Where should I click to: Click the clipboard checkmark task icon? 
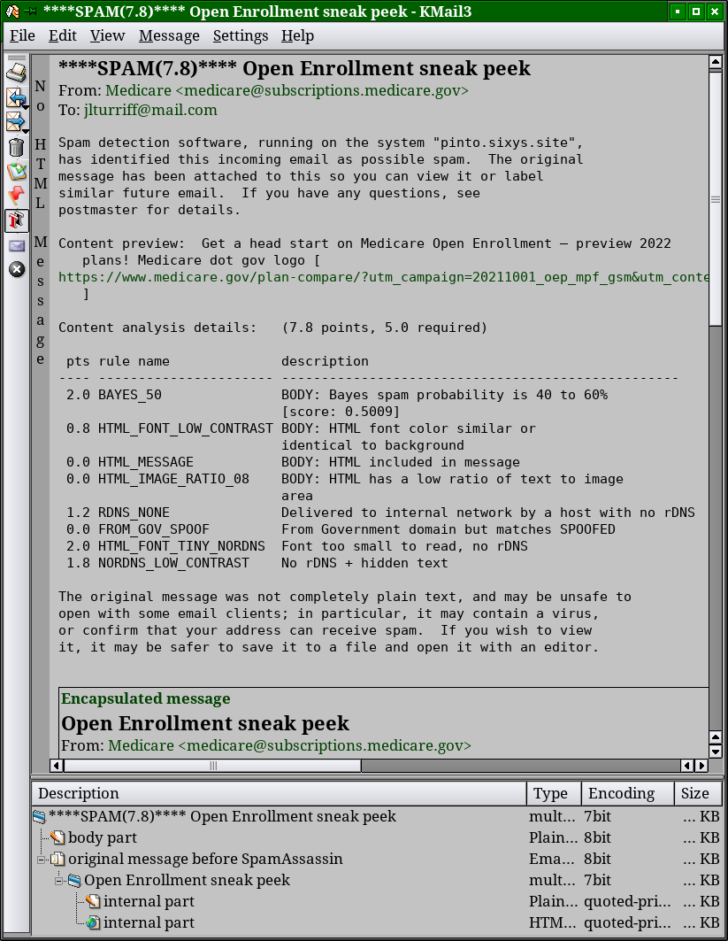(16, 172)
